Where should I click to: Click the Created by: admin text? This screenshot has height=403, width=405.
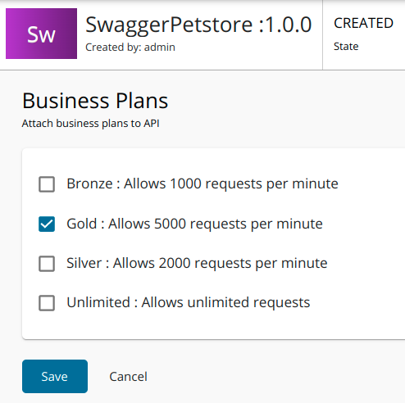[130, 48]
